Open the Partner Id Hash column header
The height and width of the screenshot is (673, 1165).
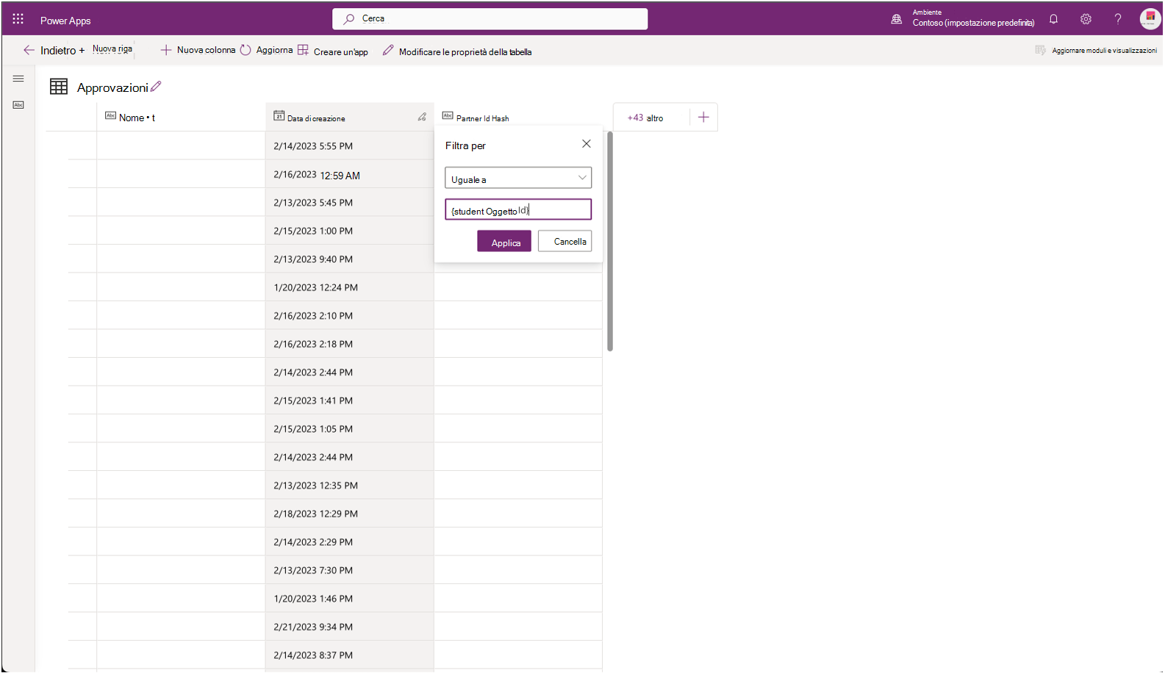(x=518, y=117)
